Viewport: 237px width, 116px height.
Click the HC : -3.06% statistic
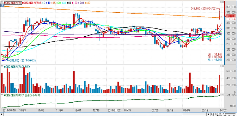pos(215,60)
